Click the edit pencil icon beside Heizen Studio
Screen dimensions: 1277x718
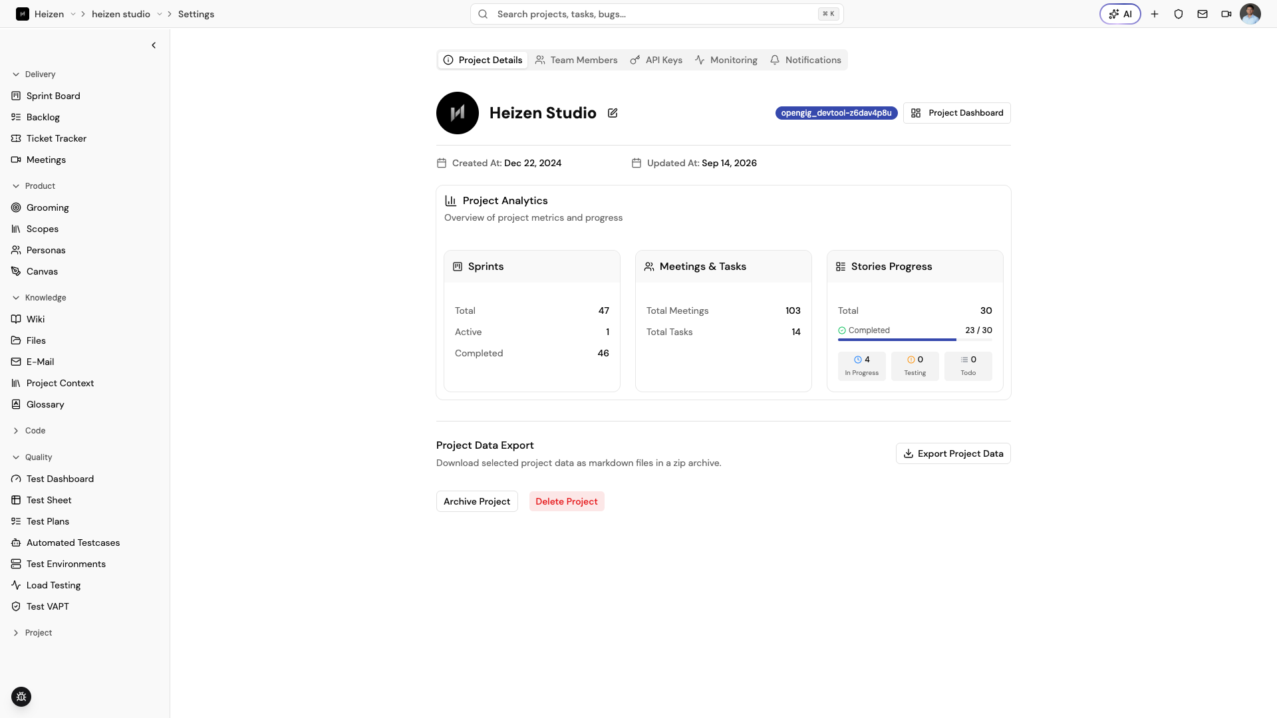[x=613, y=113]
